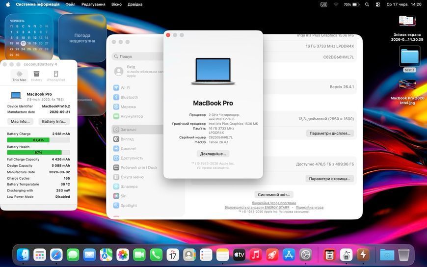Click Wi-Fi status icon in menu bar
The width and height of the screenshot is (427, 267).
tap(336, 4)
